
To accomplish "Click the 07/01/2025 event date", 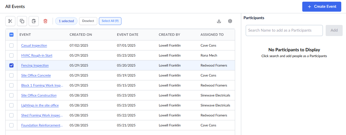I will tap(126, 45).
